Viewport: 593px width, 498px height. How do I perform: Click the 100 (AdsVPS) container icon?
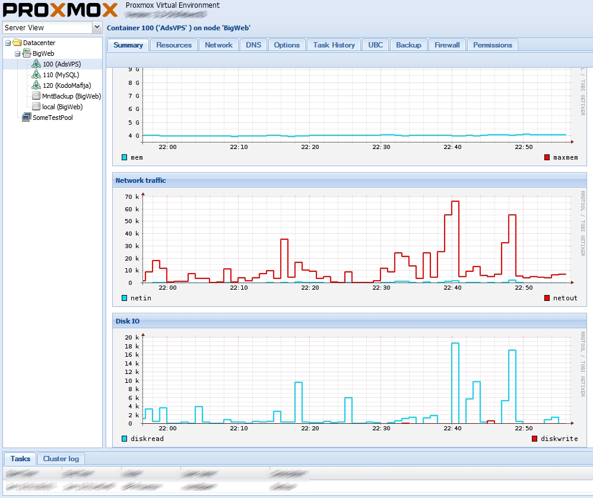[x=36, y=64]
